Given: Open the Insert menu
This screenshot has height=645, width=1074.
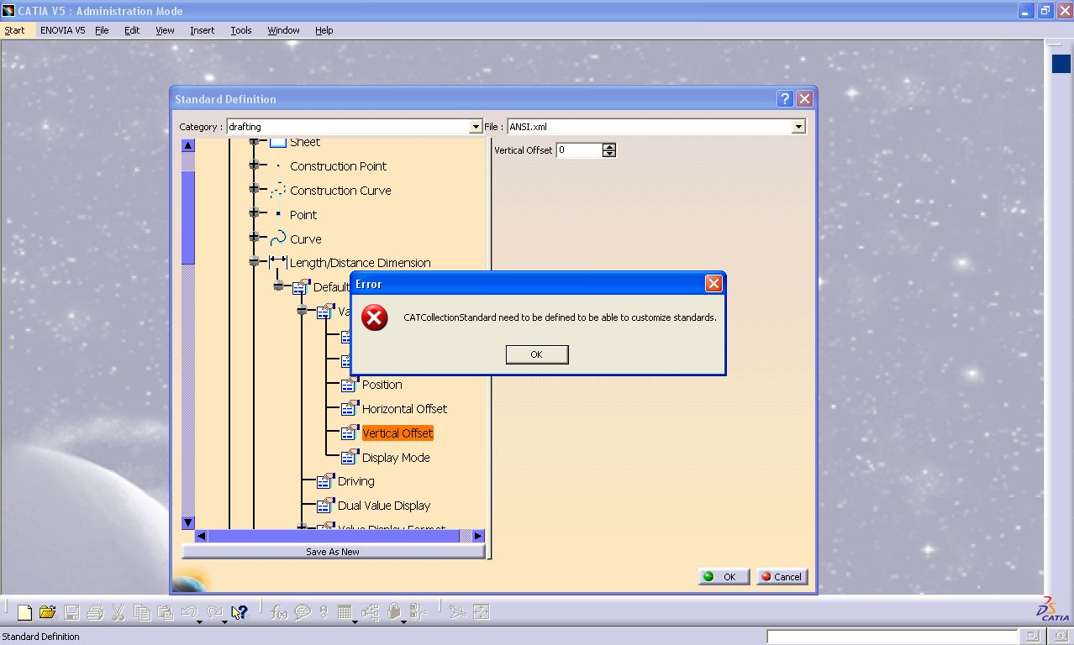Looking at the screenshot, I should (202, 30).
